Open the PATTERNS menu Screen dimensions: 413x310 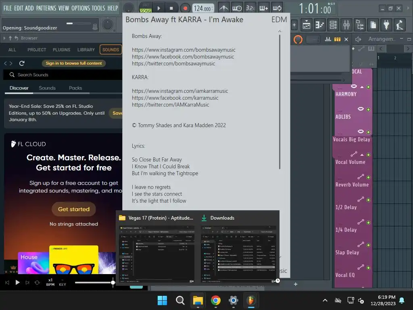point(46,8)
